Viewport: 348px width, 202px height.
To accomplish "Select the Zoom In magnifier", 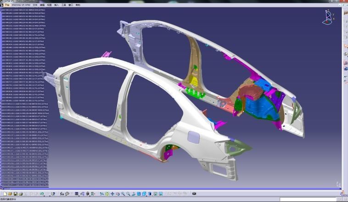I will point(123,194).
